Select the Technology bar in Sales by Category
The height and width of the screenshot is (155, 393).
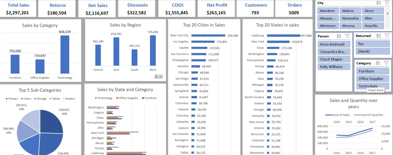pos(65,54)
